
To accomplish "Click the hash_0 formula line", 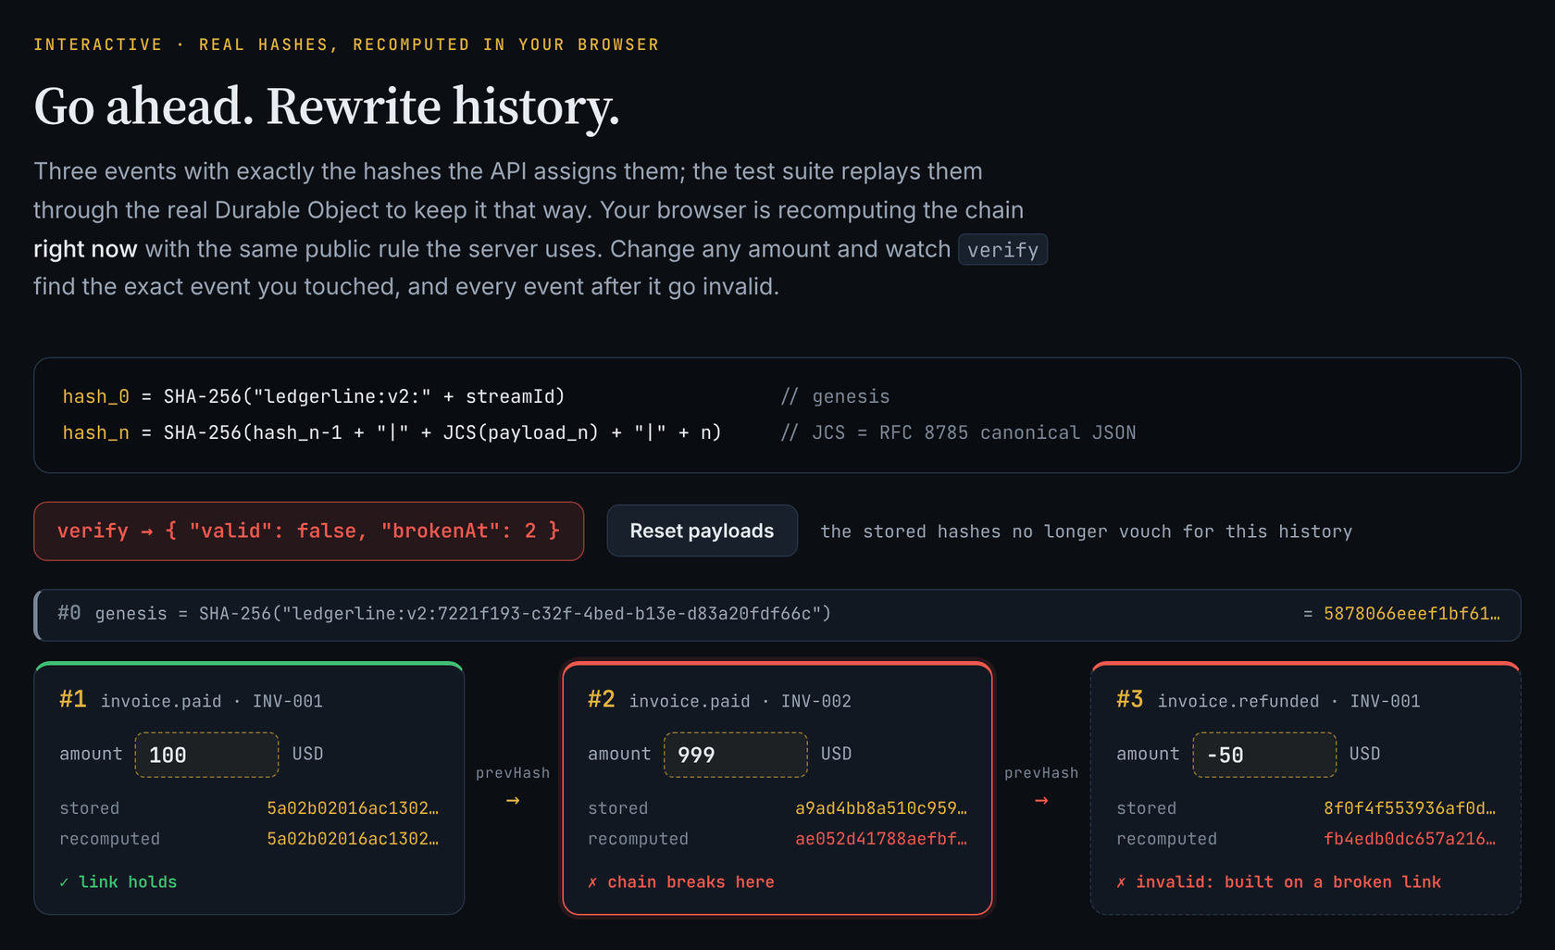I will (314, 396).
